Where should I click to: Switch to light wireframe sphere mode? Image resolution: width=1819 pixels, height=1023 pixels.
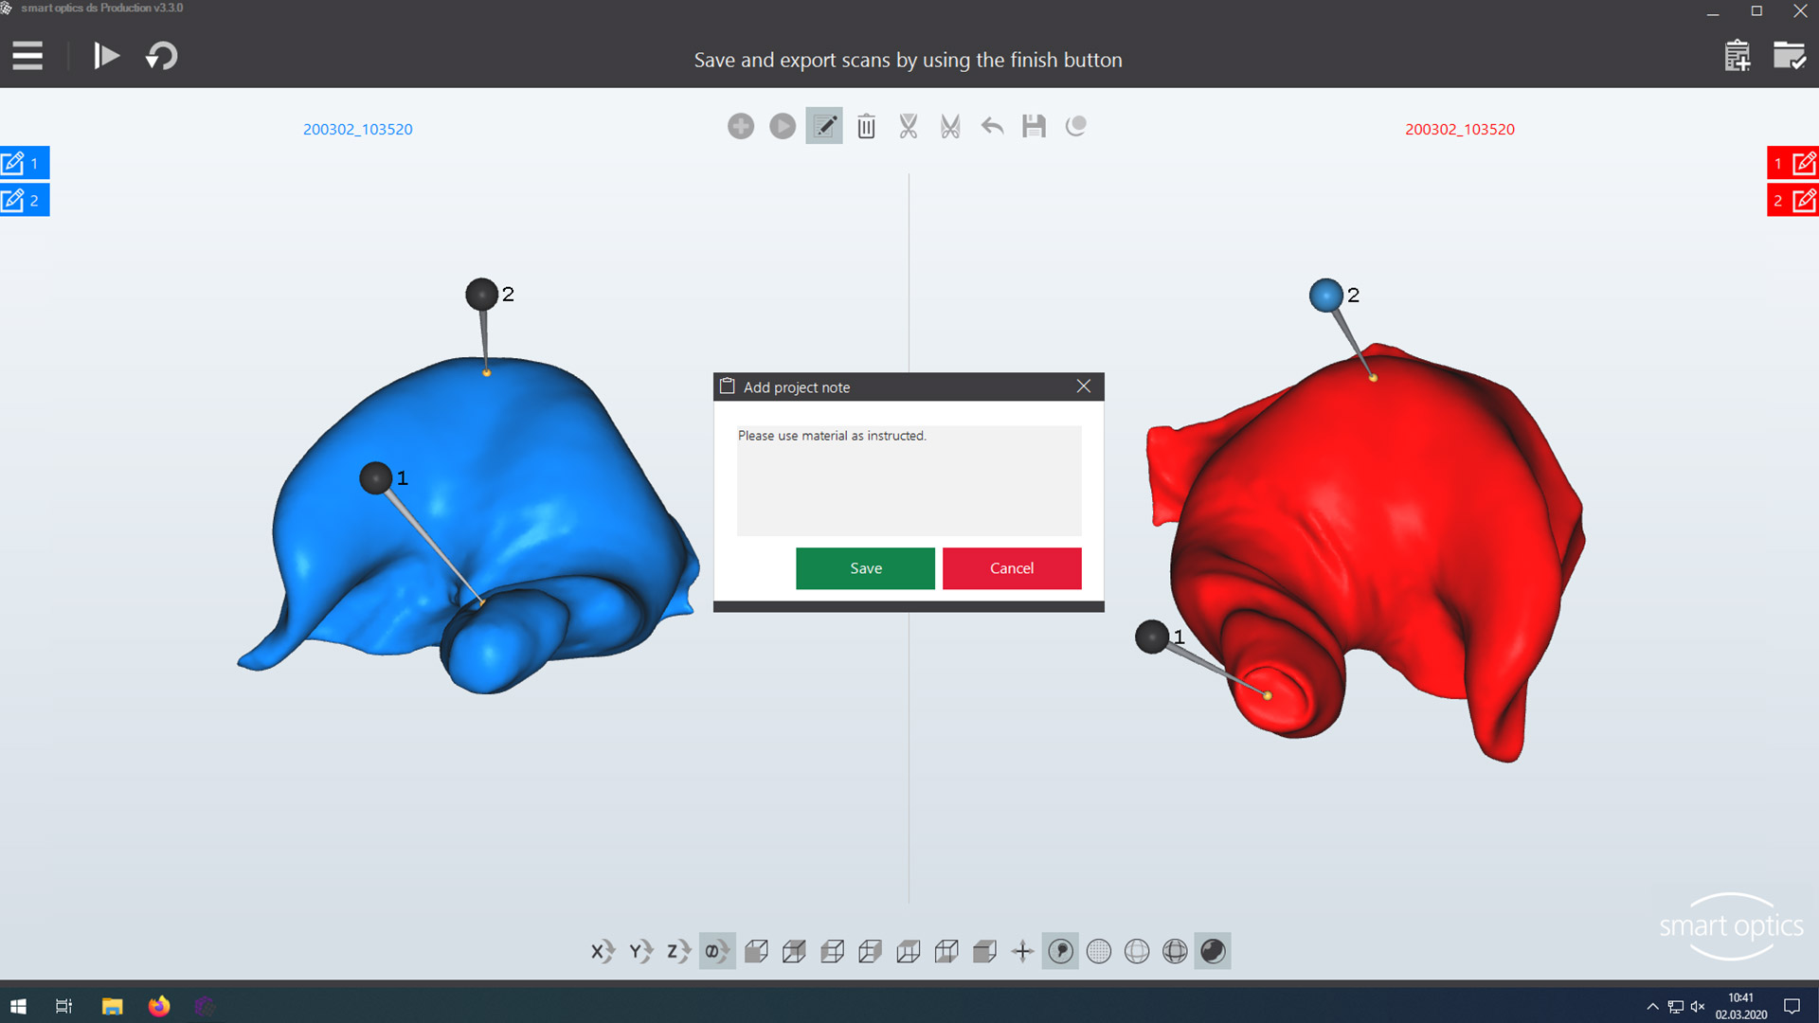[x=1137, y=951]
